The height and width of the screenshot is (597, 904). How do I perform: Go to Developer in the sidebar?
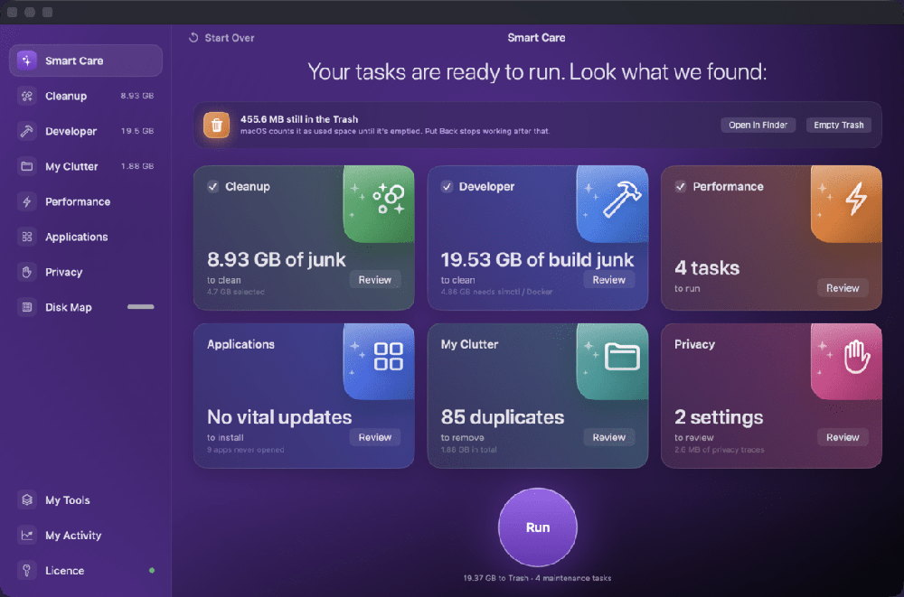click(x=86, y=131)
